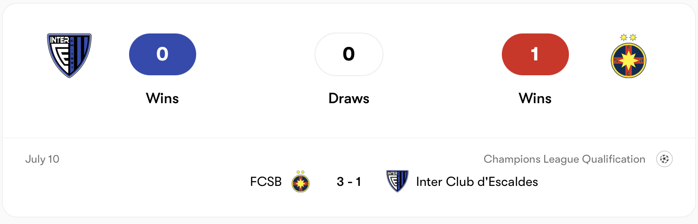Image resolution: width=698 pixels, height=224 pixels.
Task: Click FCSB's goal count 3 in the score
Action: 340,182
